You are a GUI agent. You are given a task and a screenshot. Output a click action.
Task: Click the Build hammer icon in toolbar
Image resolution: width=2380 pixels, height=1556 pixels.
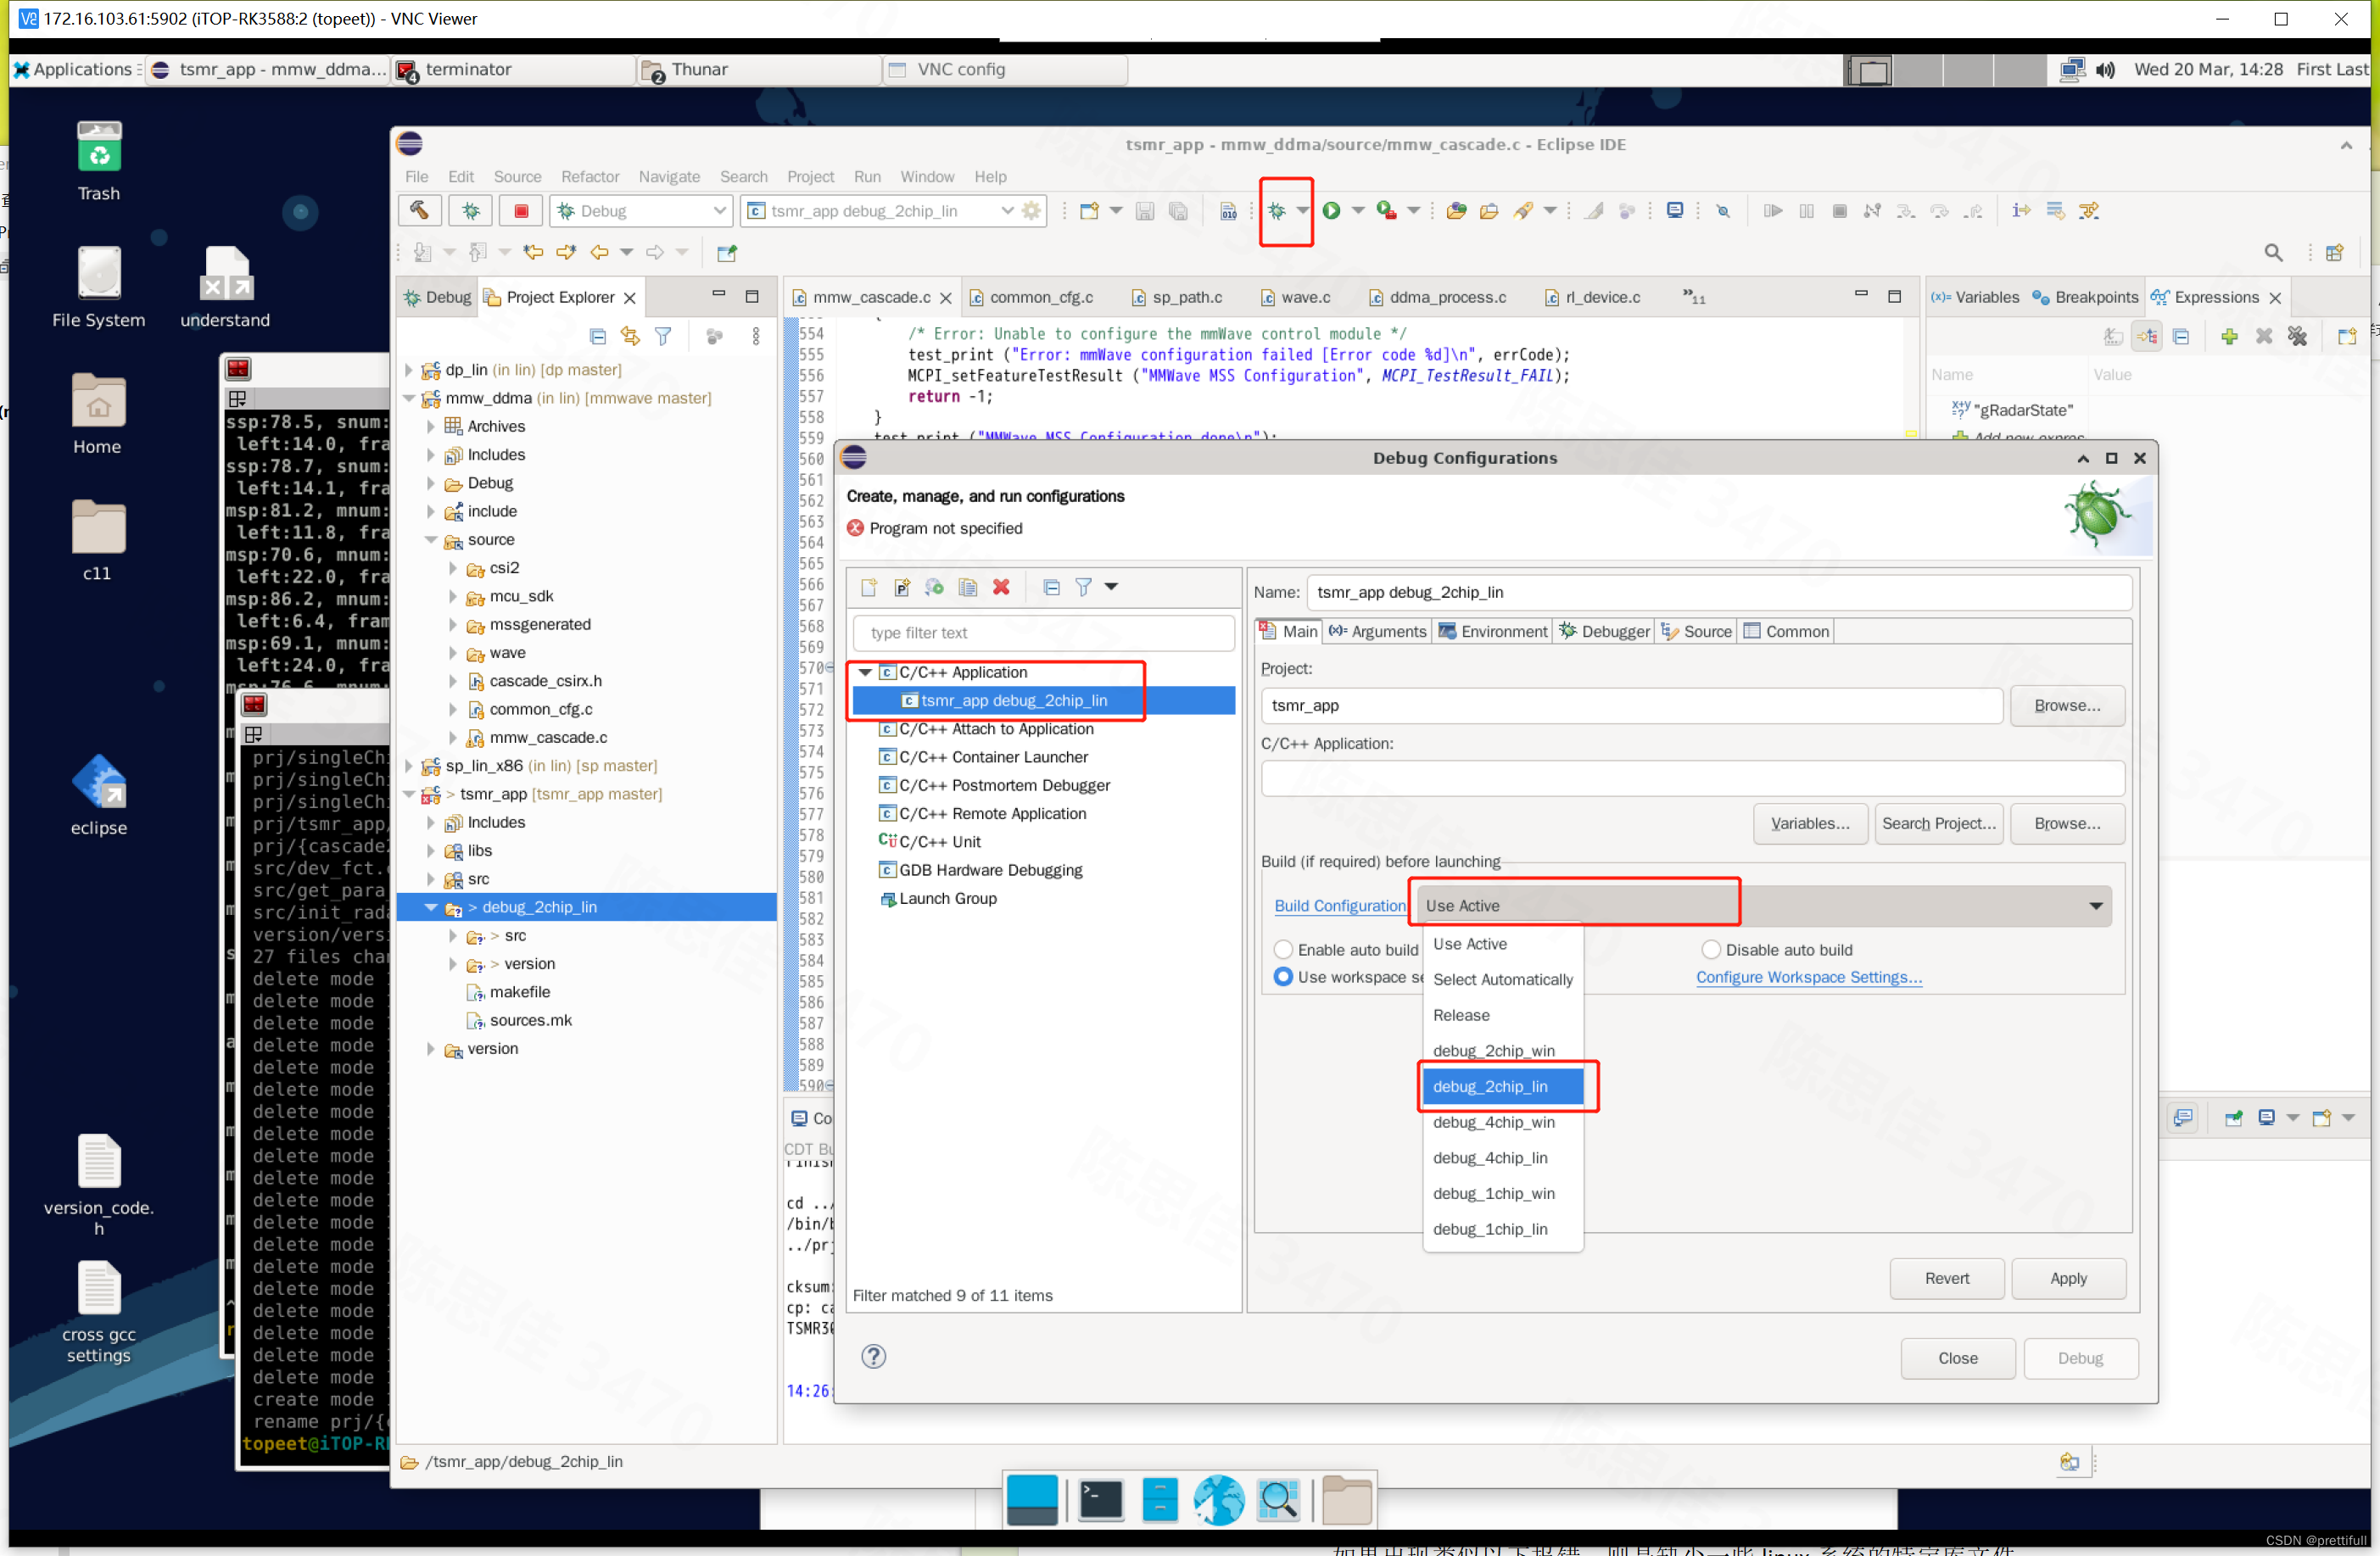tap(419, 211)
